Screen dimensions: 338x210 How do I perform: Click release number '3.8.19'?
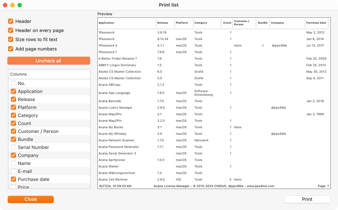point(162,32)
